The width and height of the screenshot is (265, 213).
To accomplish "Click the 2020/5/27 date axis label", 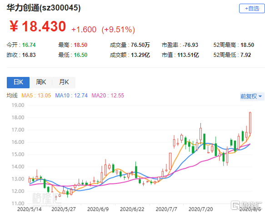I will 64,209.
